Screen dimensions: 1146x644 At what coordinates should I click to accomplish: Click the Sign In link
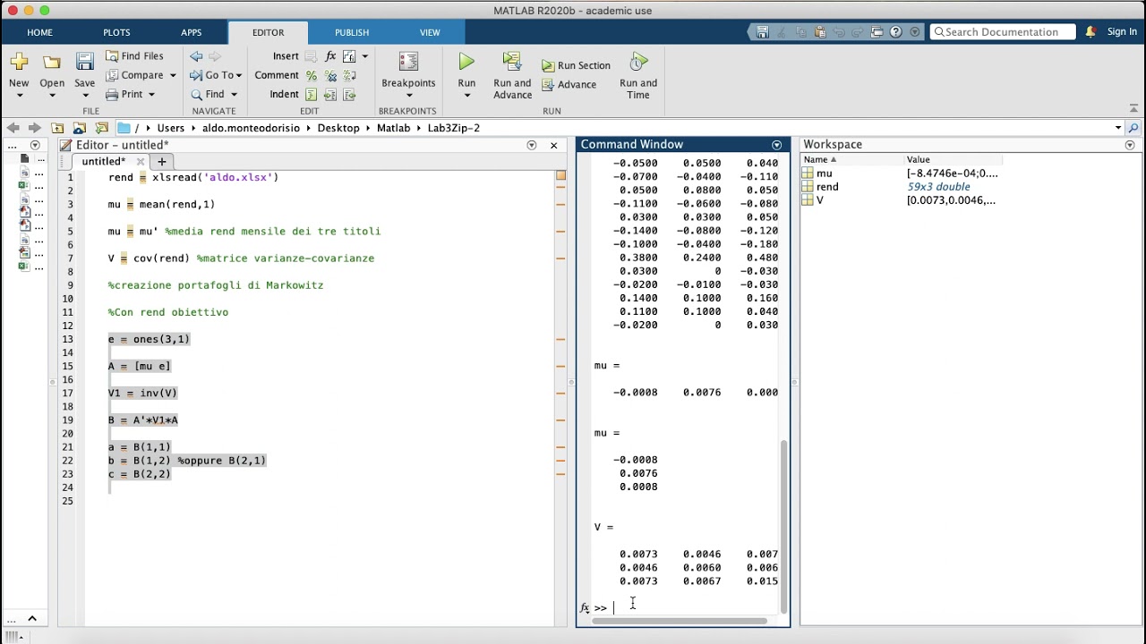[1122, 32]
